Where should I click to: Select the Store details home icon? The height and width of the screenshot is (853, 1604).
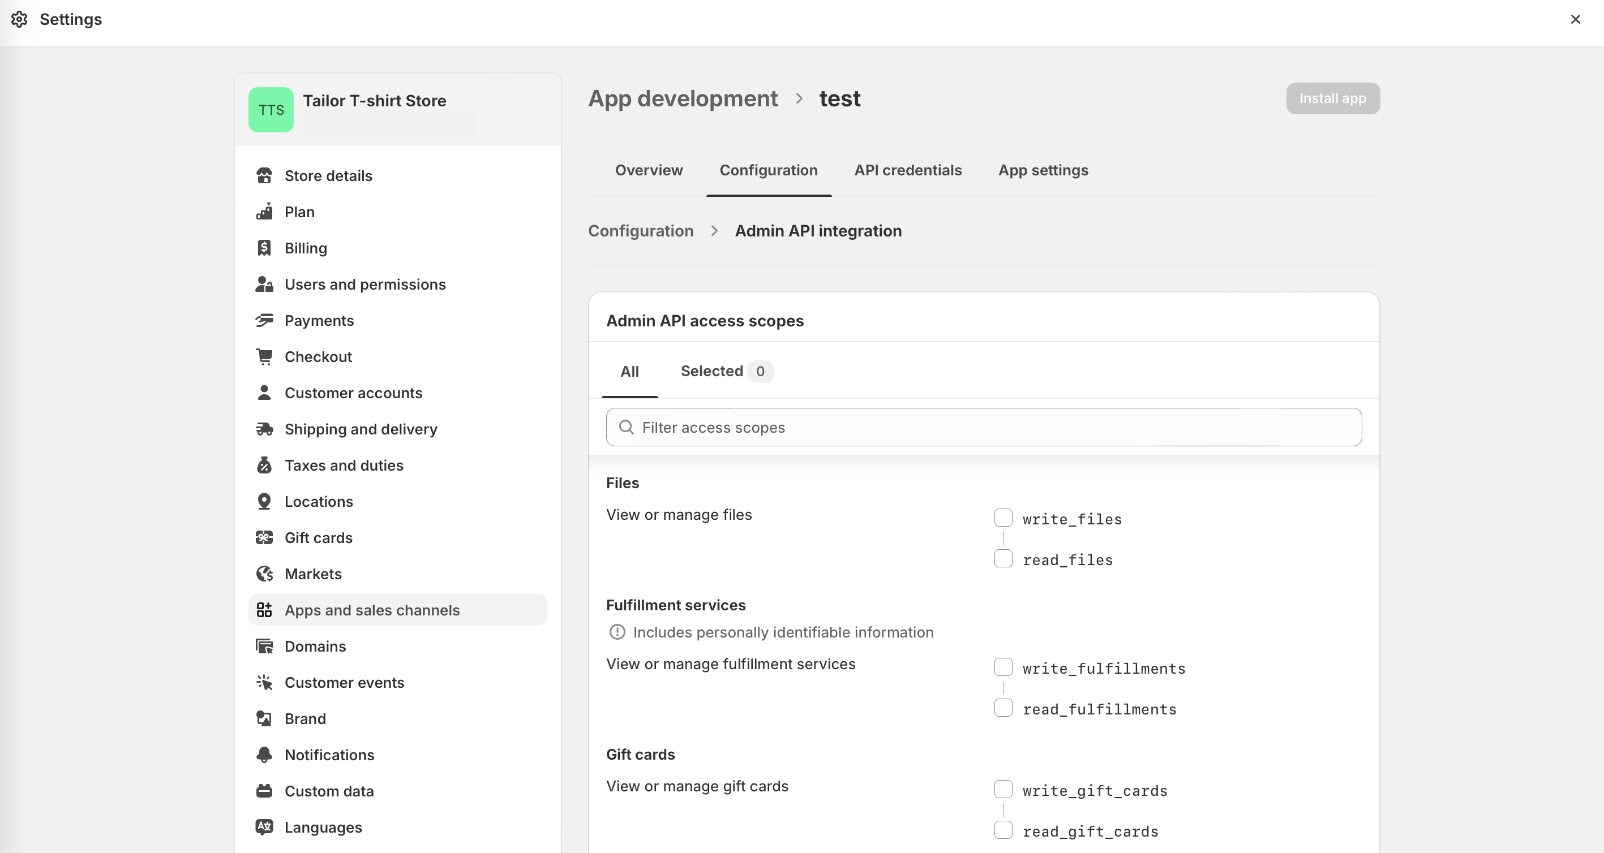point(264,175)
